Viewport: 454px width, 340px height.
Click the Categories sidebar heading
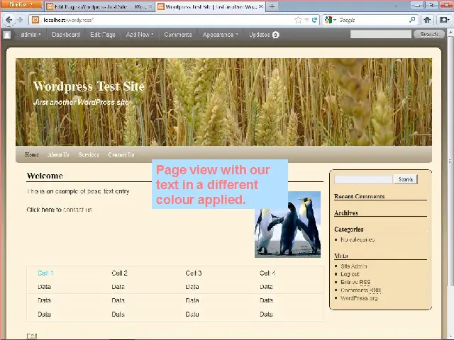[x=349, y=229]
